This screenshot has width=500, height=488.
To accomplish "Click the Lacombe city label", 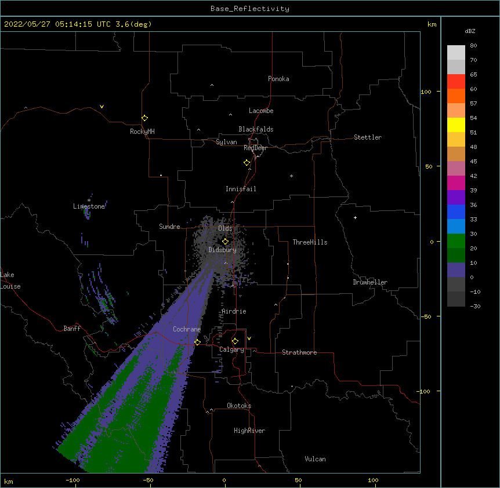I will coord(261,111).
